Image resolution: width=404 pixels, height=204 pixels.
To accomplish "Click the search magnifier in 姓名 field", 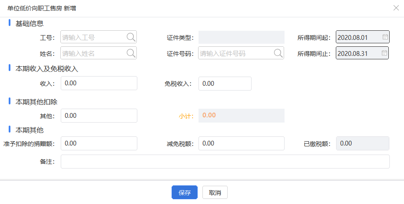I will point(131,53).
